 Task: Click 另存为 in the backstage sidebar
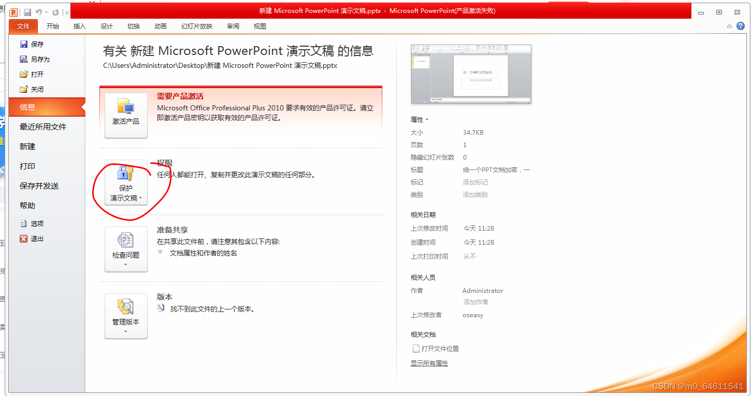[35, 60]
